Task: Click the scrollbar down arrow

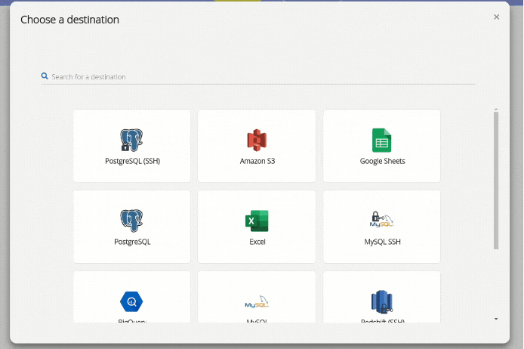Action: 496,319
